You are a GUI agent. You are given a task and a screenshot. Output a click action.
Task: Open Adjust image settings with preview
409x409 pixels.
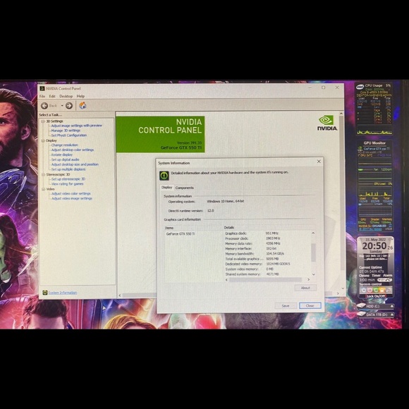point(77,126)
